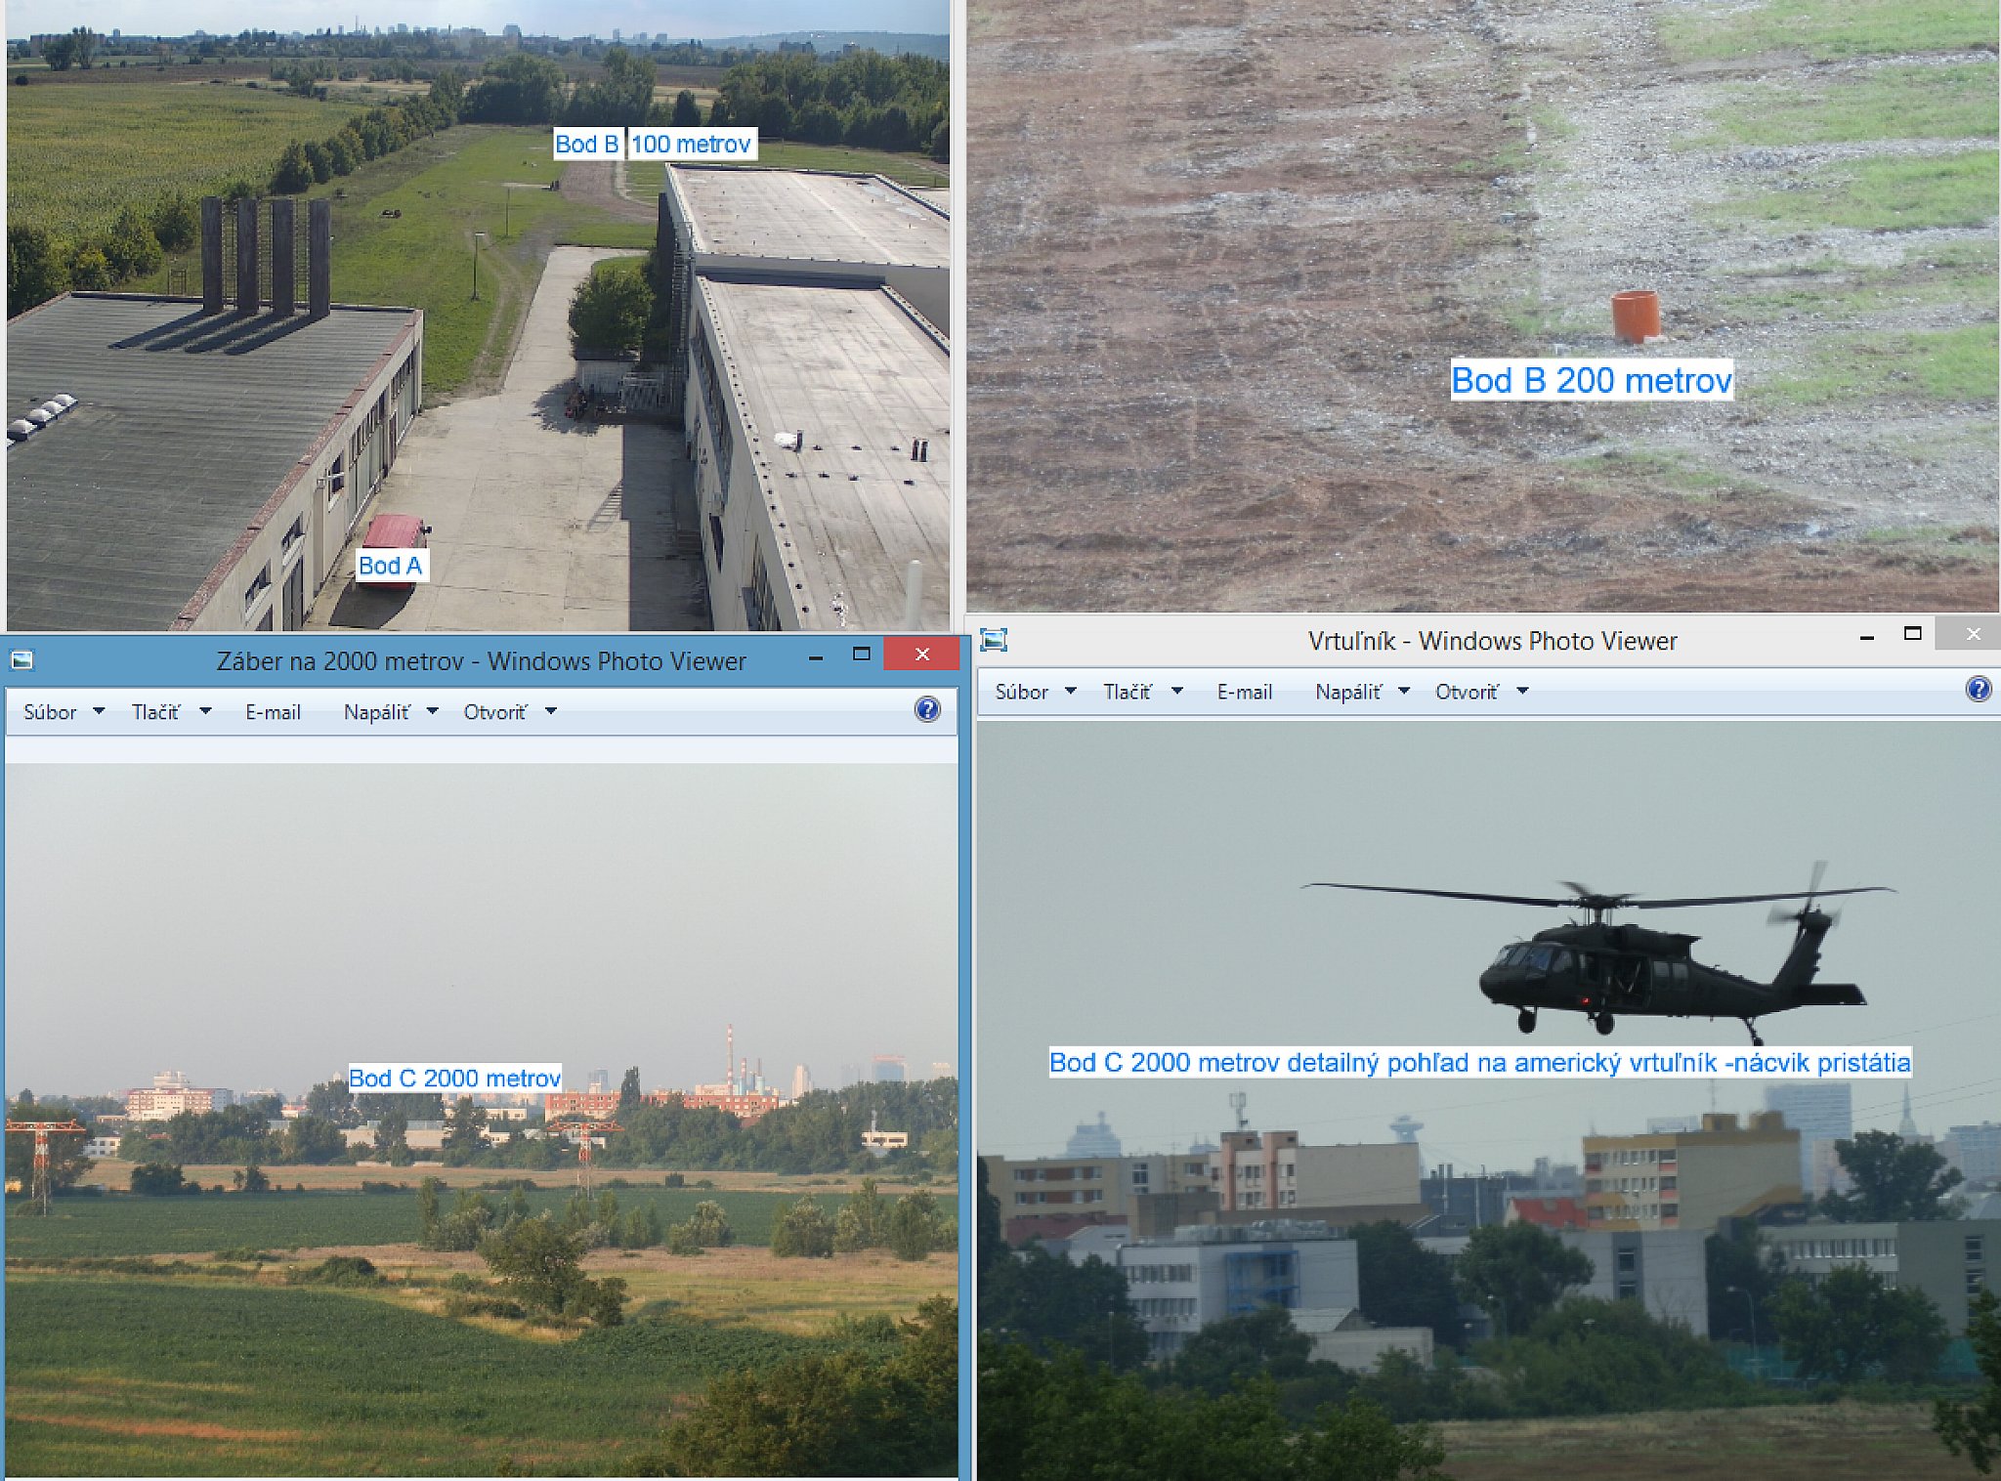Click the 'Bod B 200 metrov' label

pyautogui.click(x=1591, y=380)
